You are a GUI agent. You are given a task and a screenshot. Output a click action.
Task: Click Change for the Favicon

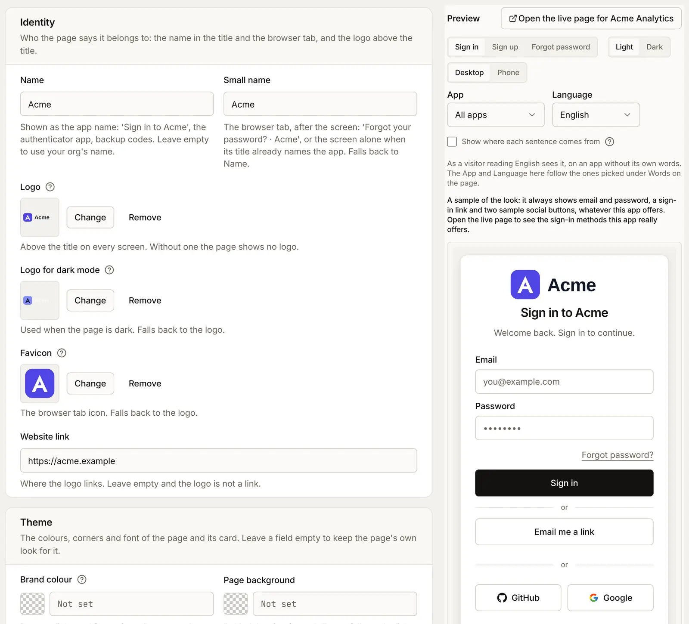pos(90,383)
